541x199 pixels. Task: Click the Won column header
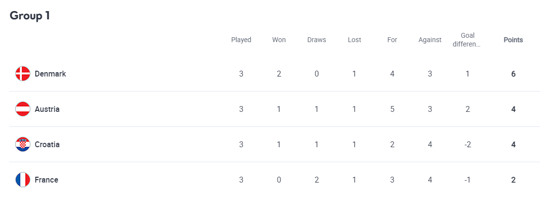pyautogui.click(x=279, y=40)
